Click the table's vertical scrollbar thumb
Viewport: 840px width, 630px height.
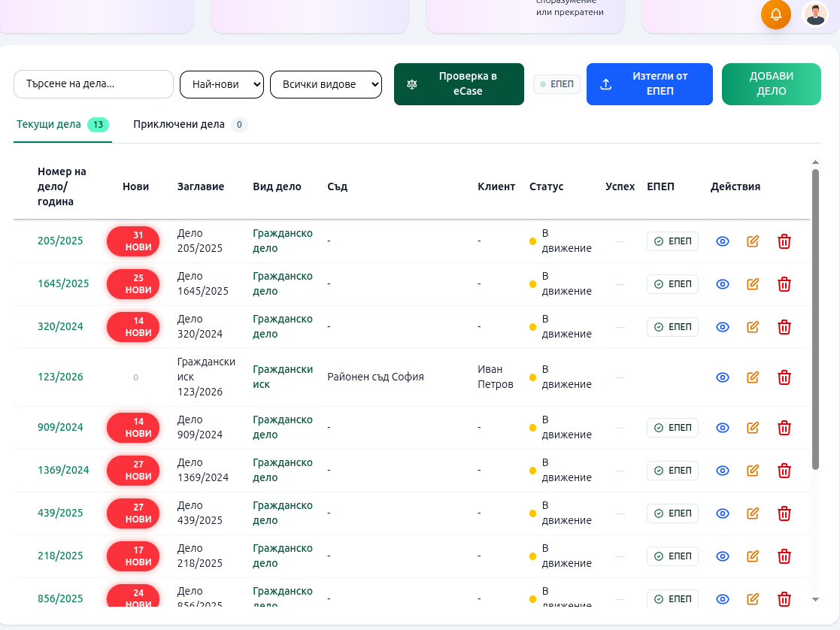pos(815,320)
